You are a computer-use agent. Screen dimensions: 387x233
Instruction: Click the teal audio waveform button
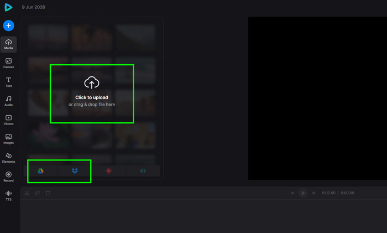(143, 171)
